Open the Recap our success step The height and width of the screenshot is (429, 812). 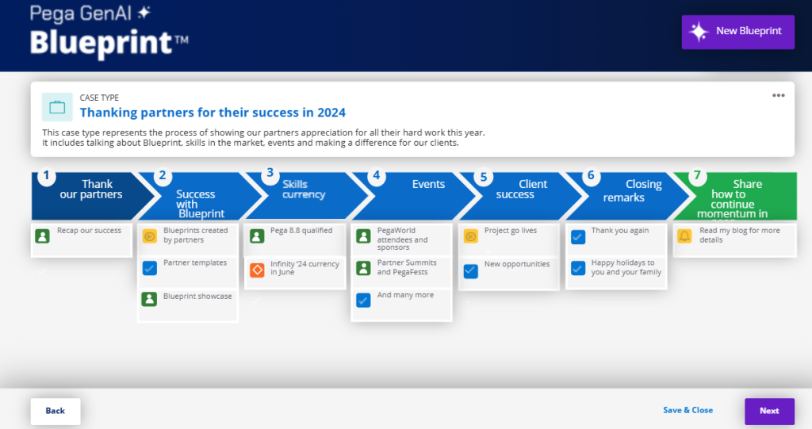pyautogui.click(x=82, y=240)
